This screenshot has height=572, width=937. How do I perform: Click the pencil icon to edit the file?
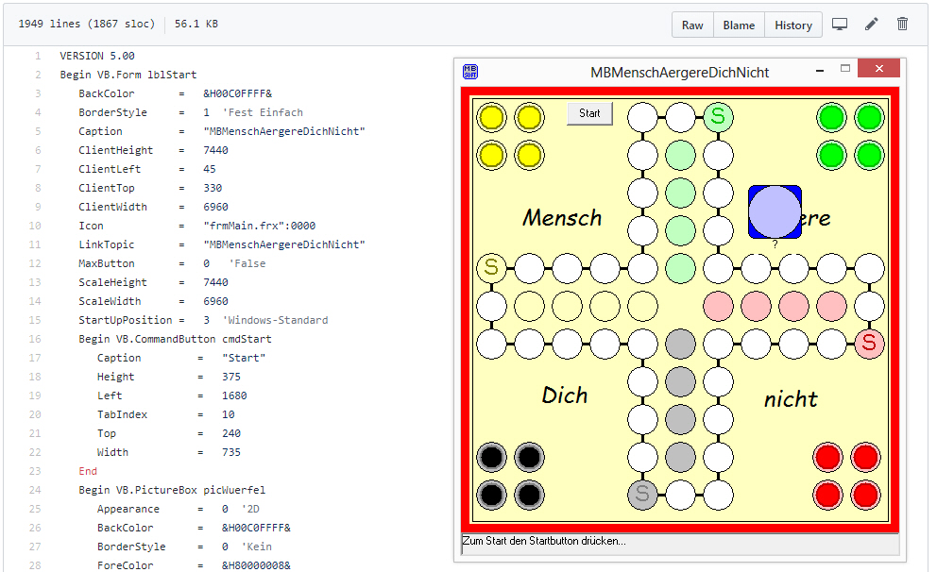tap(871, 24)
